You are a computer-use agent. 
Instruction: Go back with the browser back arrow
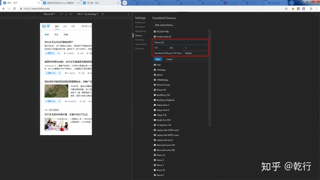point(4,8)
